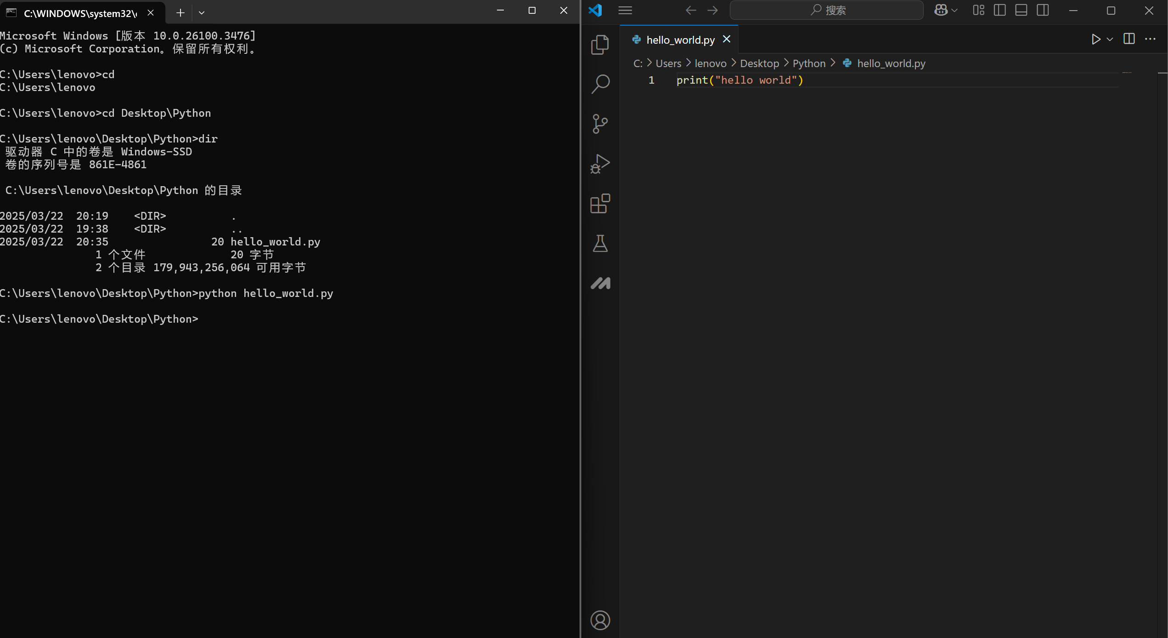Open the hamburger application menu

tap(625, 10)
